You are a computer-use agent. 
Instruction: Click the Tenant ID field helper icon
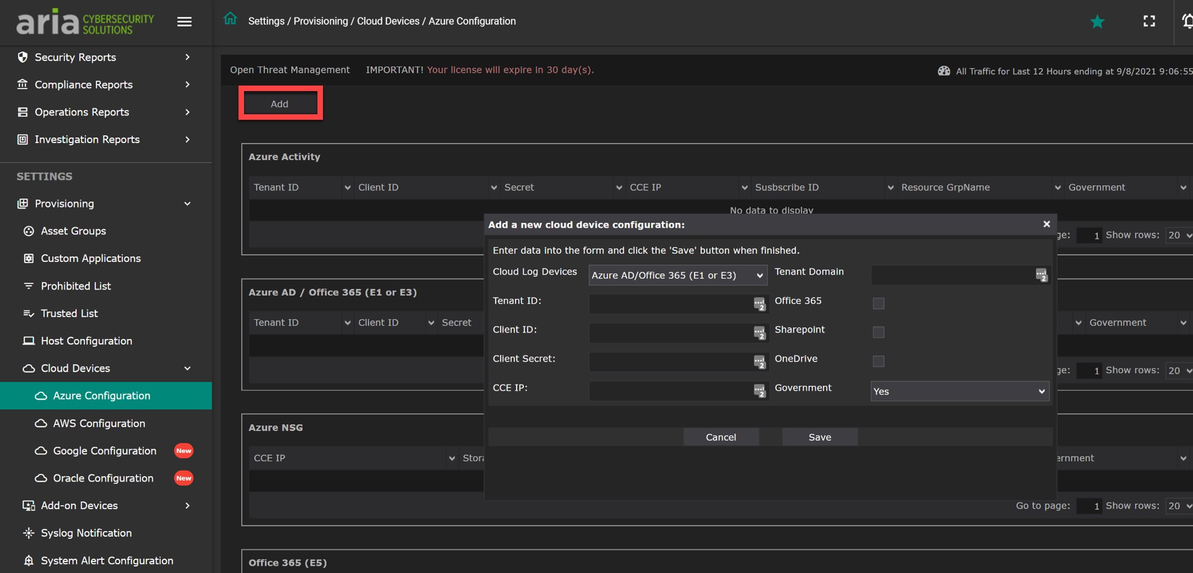click(760, 304)
